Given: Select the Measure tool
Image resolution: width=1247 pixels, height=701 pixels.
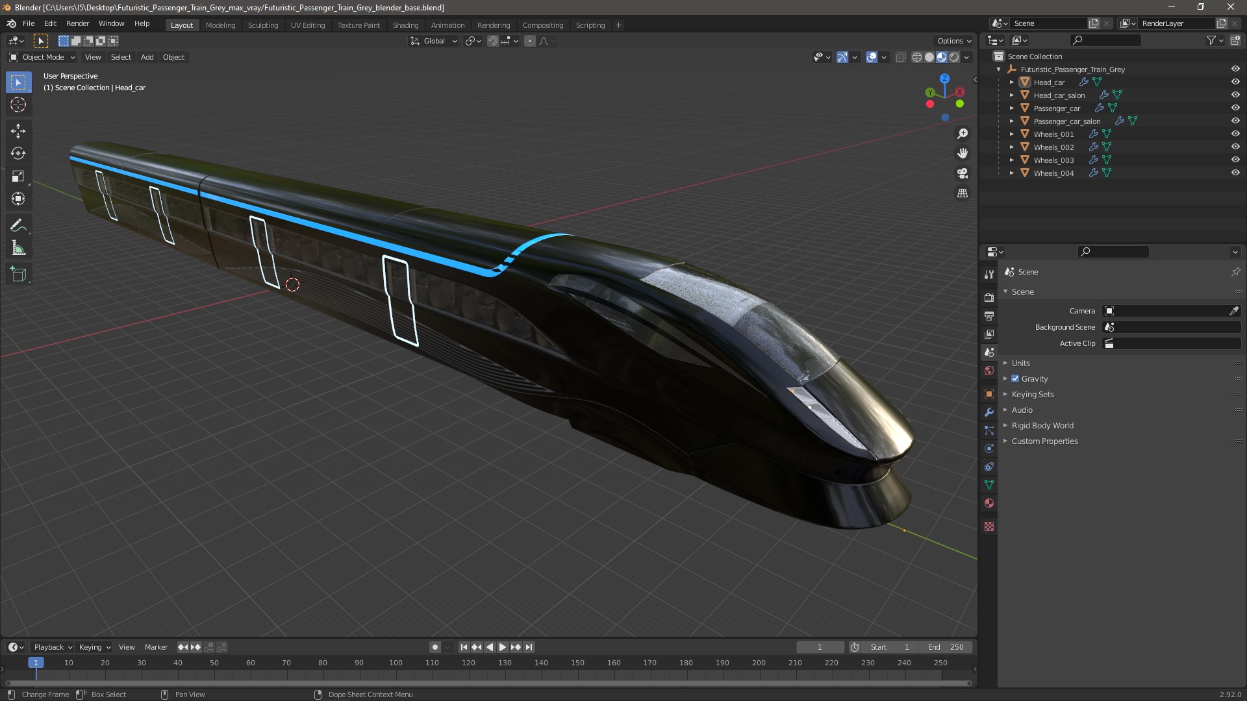Looking at the screenshot, I should tap(18, 249).
